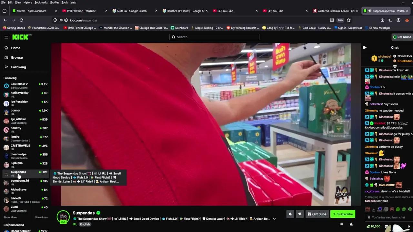Image resolution: width=413 pixels, height=232 pixels.
Task: Bookmark this page with star icon
Action: coord(348,20)
